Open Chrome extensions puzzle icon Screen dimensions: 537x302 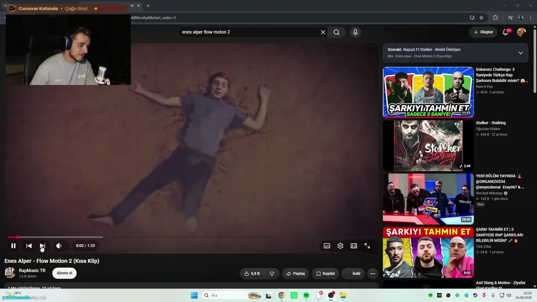point(495,18)
